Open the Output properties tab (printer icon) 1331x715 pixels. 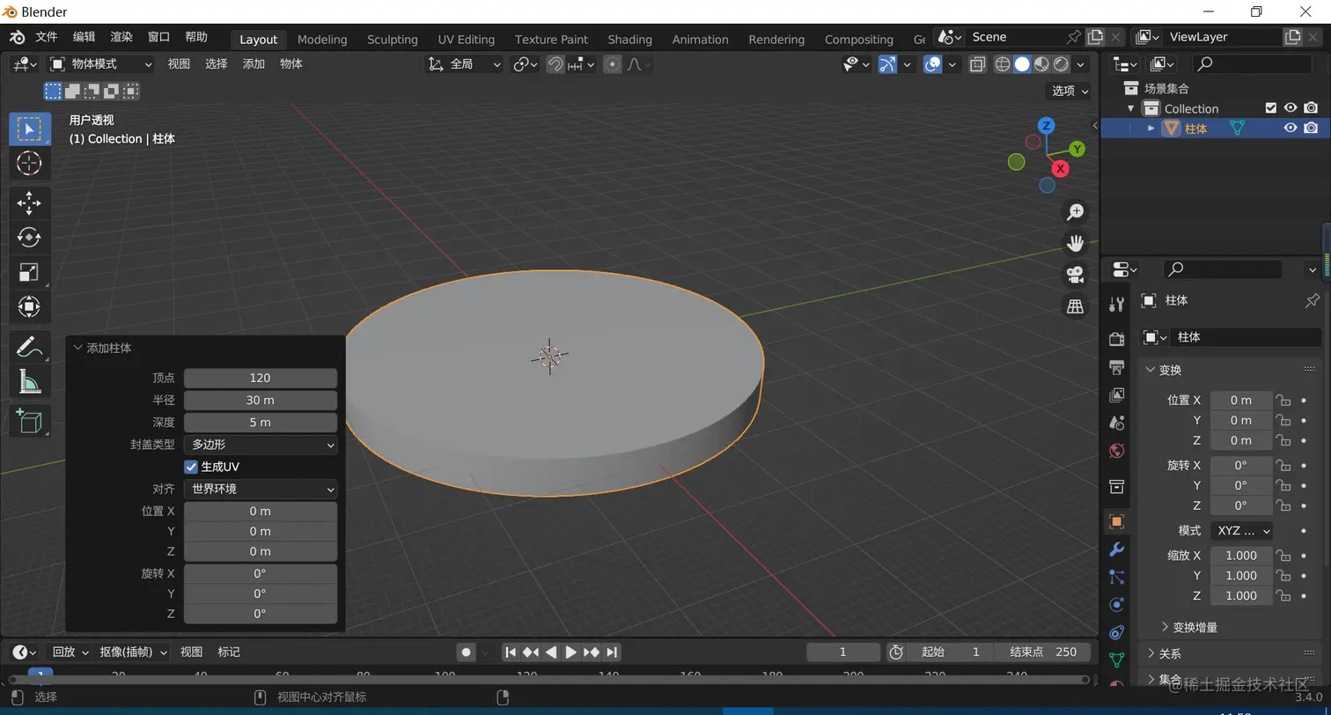(x=1117, y=367)
